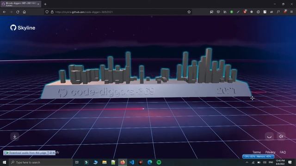Screen dimensions: 296x166
Task: Click the 'Type here to search' box
Action: click(x=41, y=162)
